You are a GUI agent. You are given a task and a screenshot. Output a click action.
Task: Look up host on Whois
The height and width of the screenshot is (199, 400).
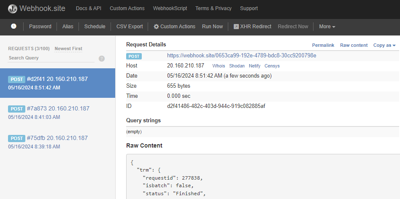coord(219,66)
